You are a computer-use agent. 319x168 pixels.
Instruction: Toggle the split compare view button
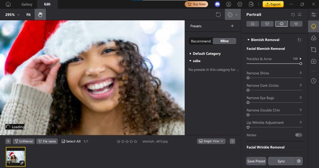click(232, 141)
